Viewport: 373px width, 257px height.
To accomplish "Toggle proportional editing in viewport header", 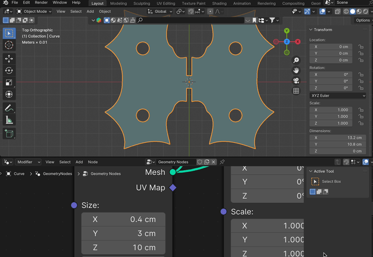I will [x=210, y=12].
